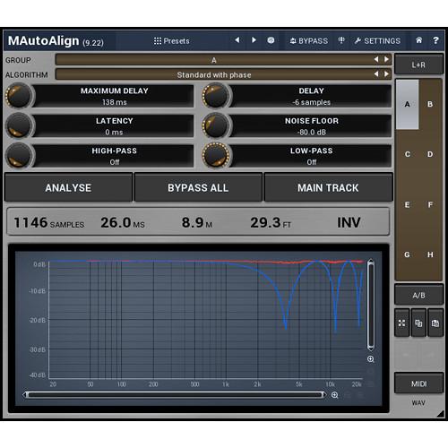Viewport: 448px width, 448px height.
Task: Click the copy preset icon
Action: pyautogui.click(x=418, y=323)
